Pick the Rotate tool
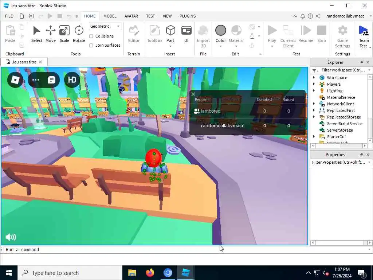This screenshot has width=373, height=280. coord(79,34)
